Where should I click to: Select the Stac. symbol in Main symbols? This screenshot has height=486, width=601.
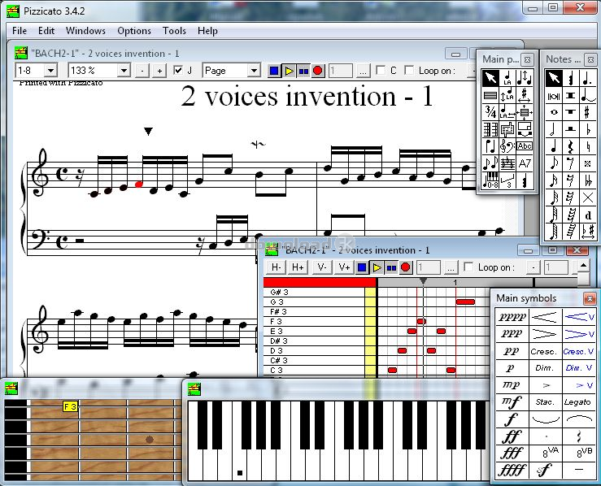pos(545,401)
